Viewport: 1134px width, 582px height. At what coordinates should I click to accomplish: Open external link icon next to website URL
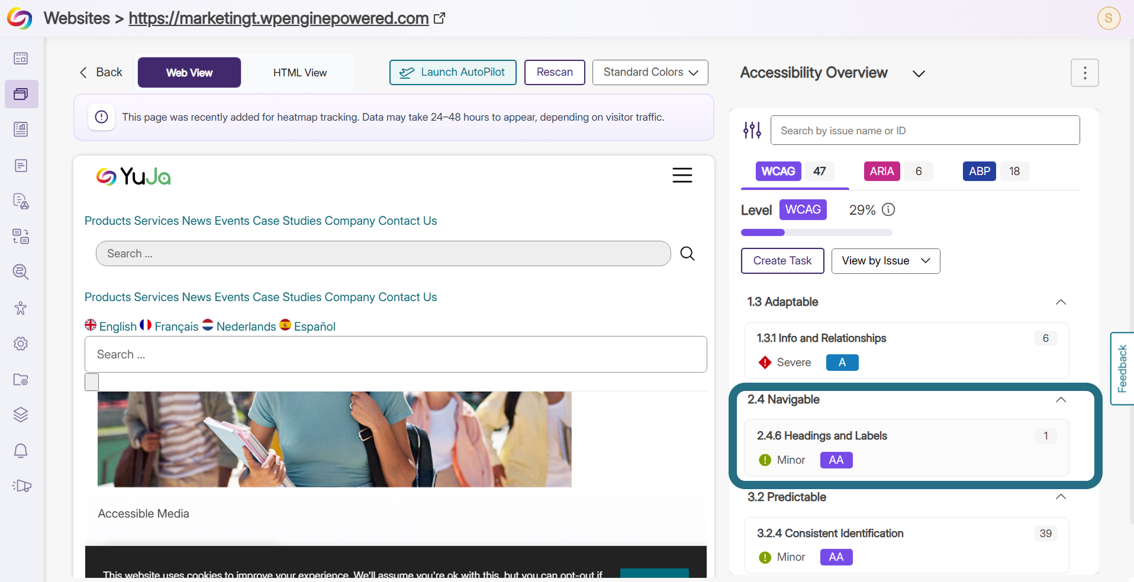coord(439,18)
